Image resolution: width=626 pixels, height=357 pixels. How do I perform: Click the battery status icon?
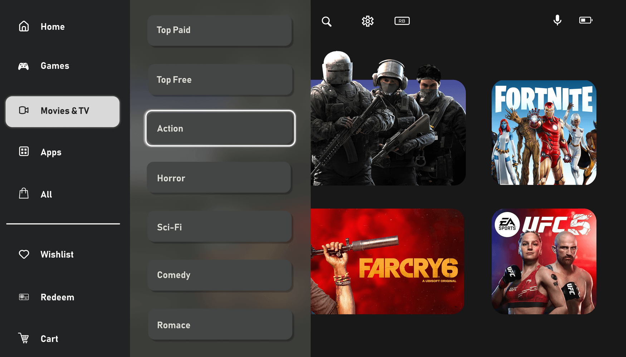[x=586, y=20]
